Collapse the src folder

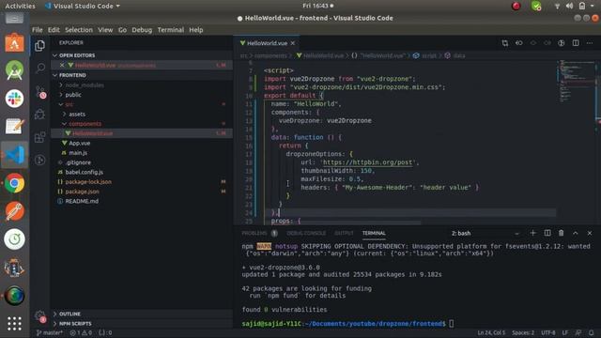click(x=142, y=104)
